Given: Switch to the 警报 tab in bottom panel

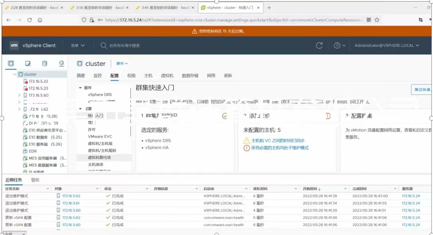Looking at the screenshot, I should (x=35, y=180).
